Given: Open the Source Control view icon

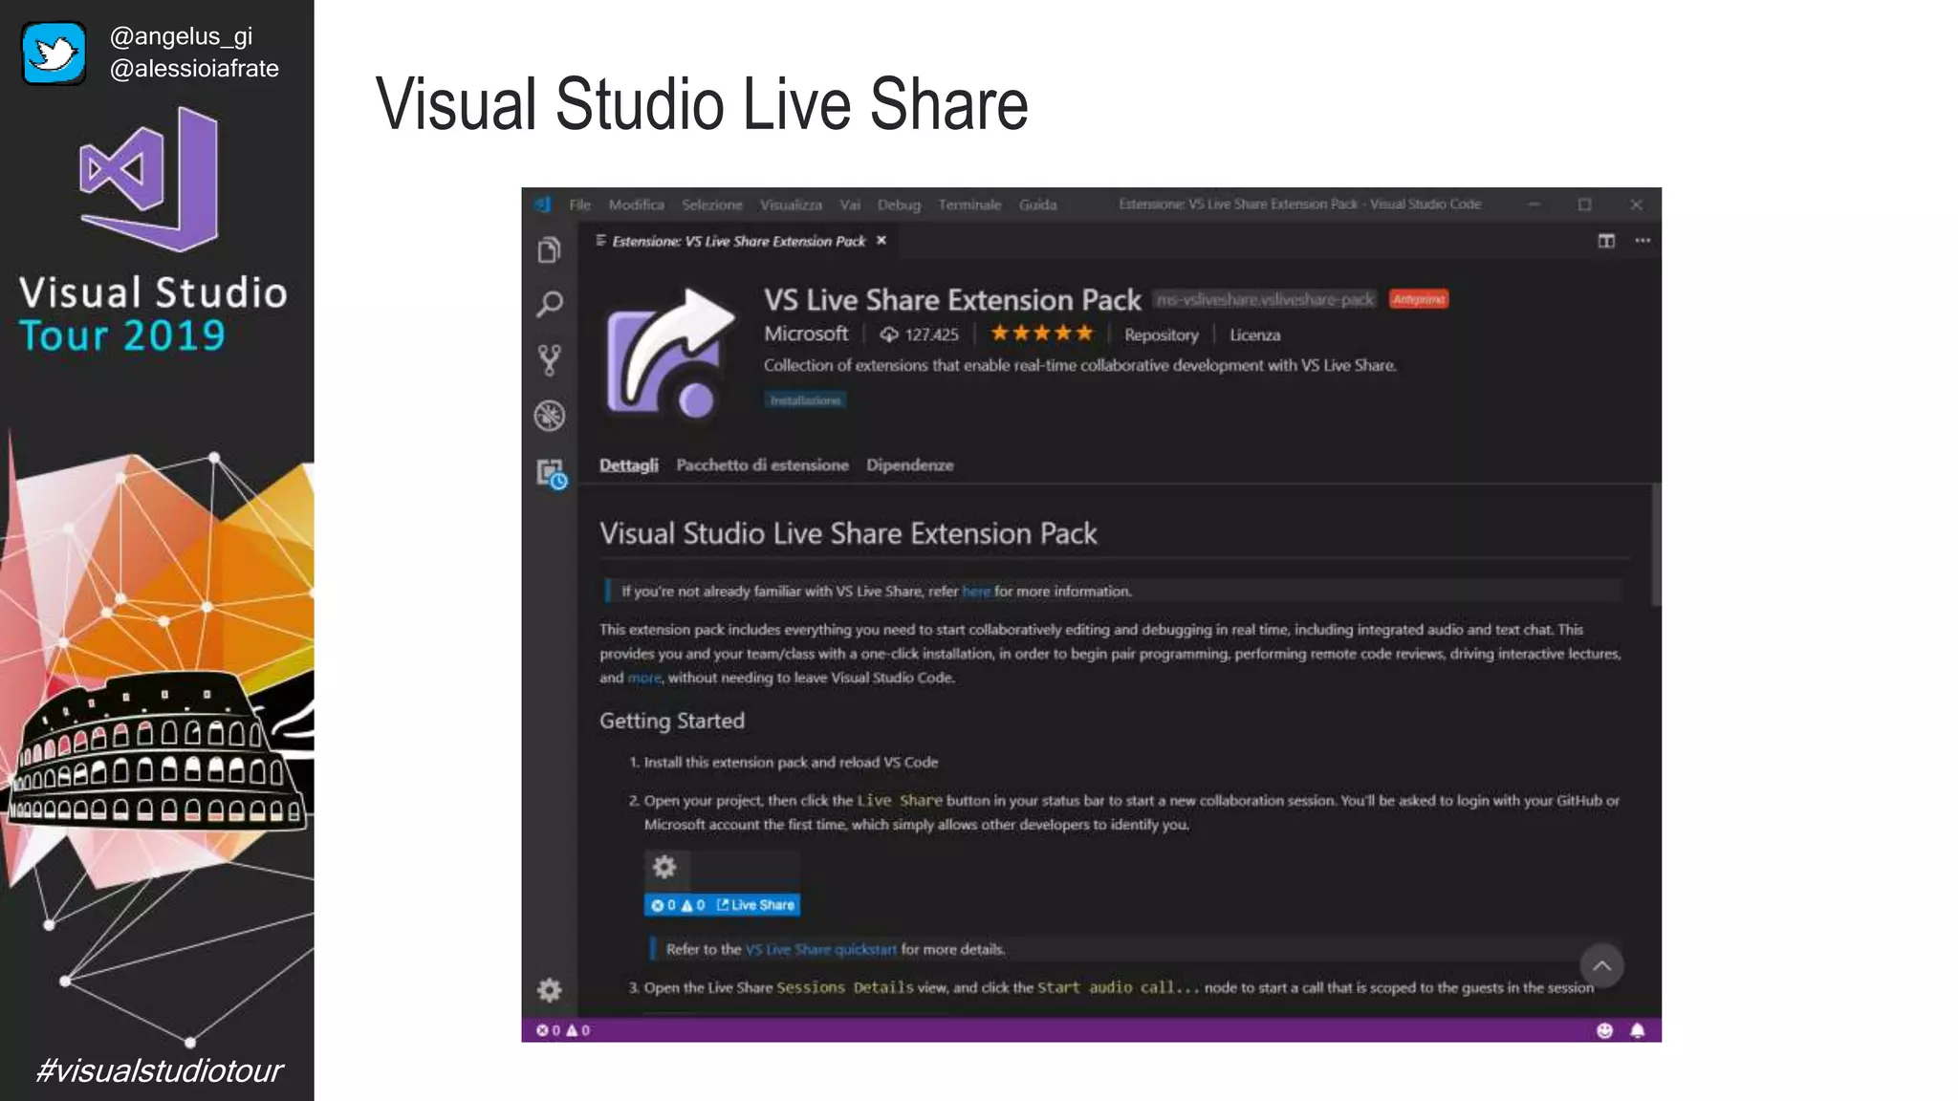Looking at the screenshot, I should (x=549, y=360).
